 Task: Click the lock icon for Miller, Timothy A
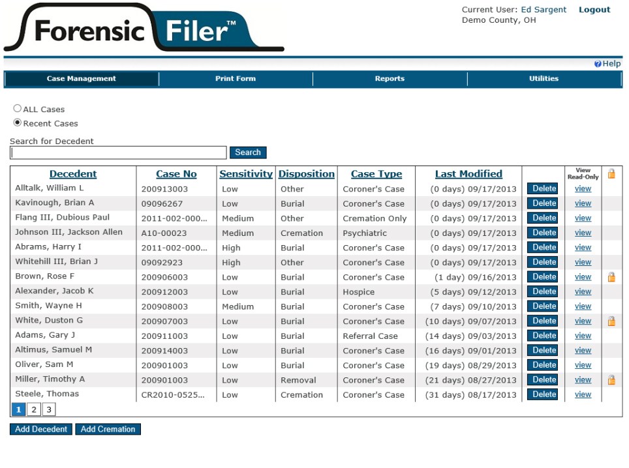(x=611, y=380)
